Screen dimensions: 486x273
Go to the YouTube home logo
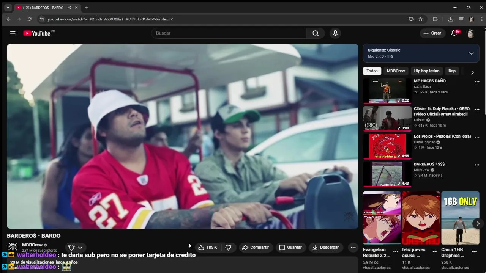point(36,33)
